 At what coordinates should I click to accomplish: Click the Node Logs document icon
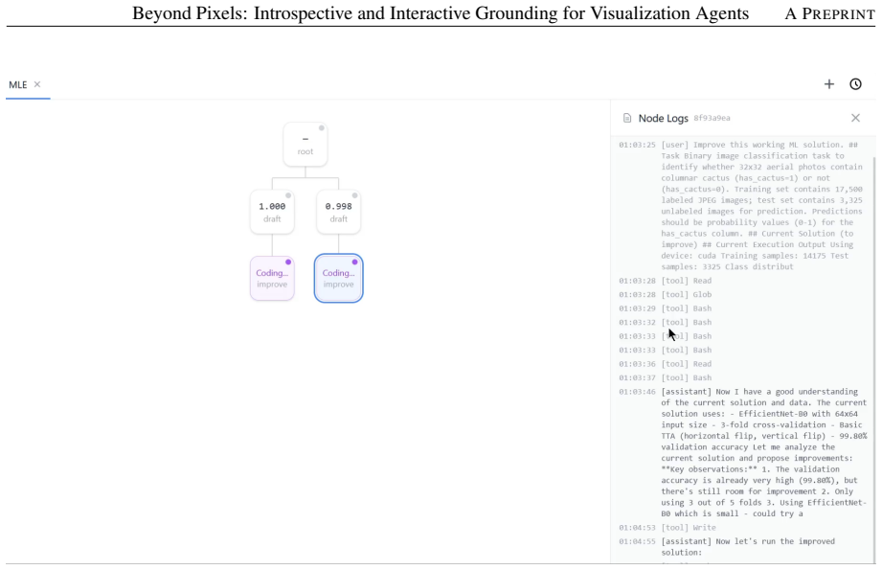coord(626,118)
